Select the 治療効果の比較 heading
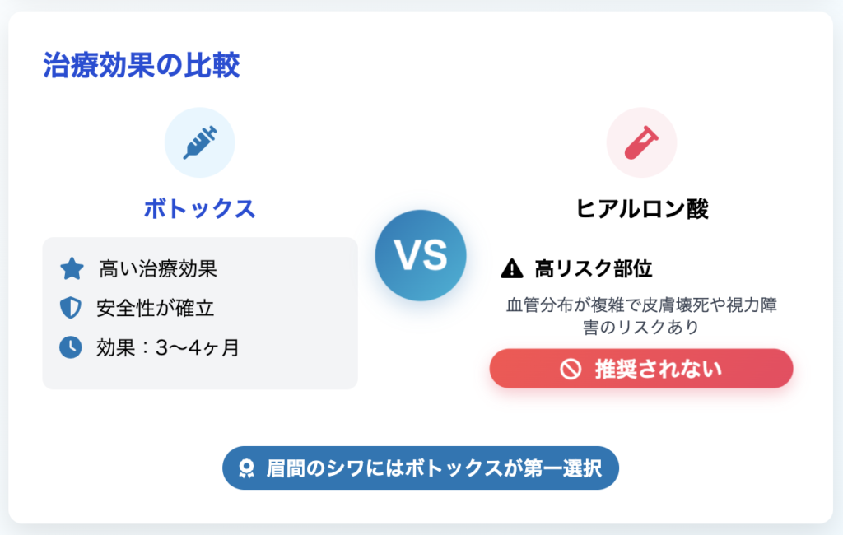Image resolution: width=843 pixels, height=535 pixels. click(142, 65)
